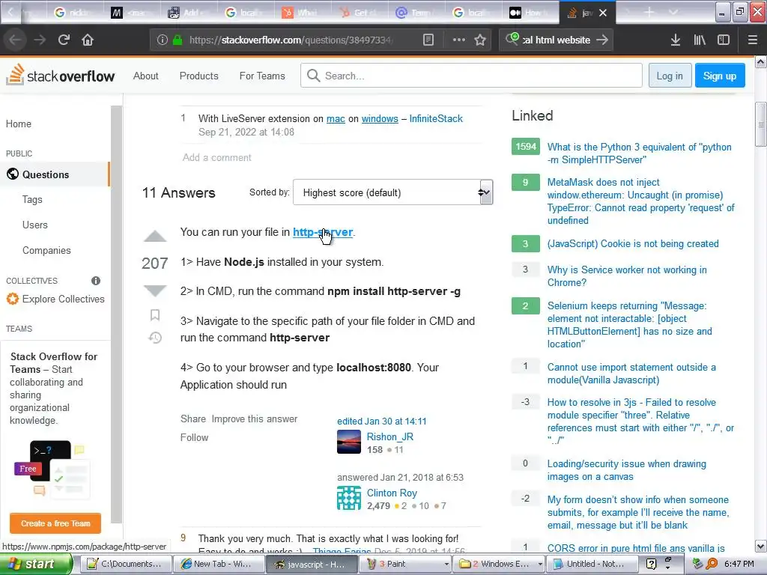Toggle reader view in address bar
The width and height of the screenshot is (767, 575).
coord(428,40)
